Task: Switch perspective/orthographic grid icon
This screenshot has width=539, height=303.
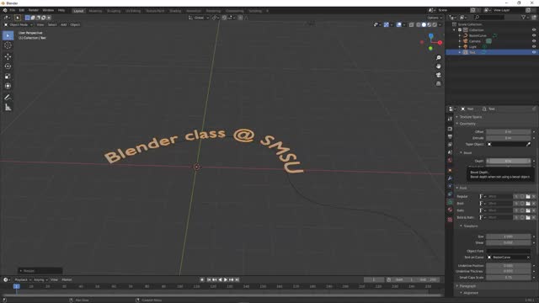Action: tap(438, 83)
